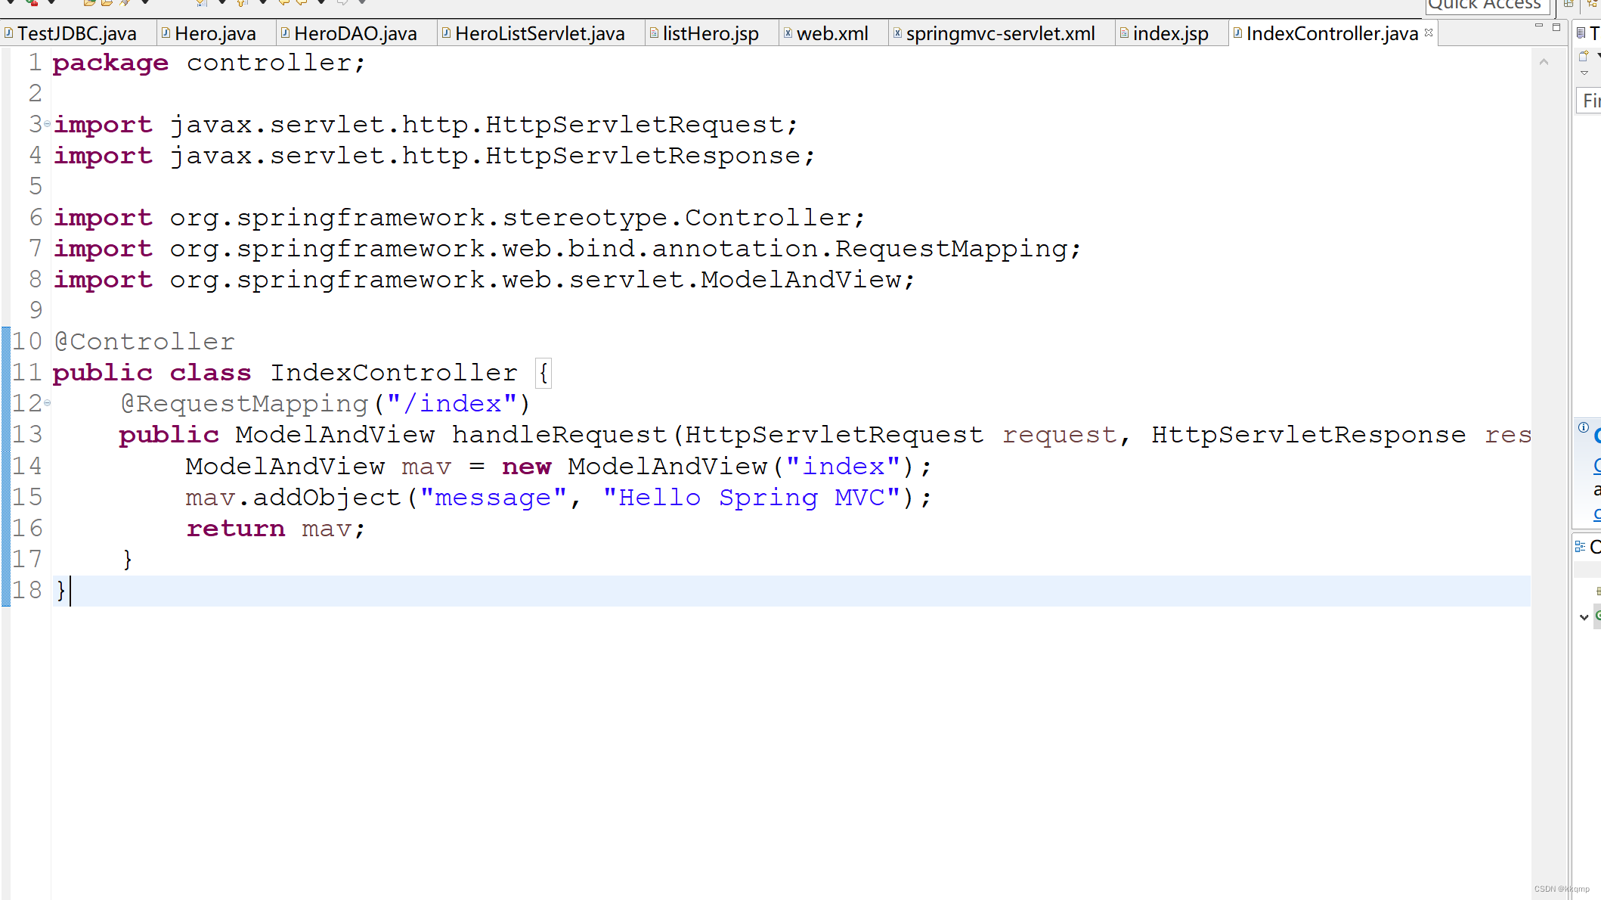
Task: Collapse the handleRequest method fold marker
Action: 47,403
